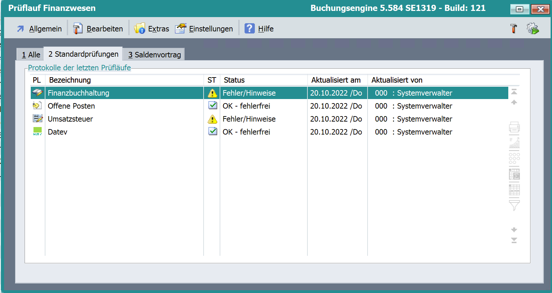The height and width of the screenshot is (293, 552).
Task: Click the sum table icon on right
Action: (514, 174)
